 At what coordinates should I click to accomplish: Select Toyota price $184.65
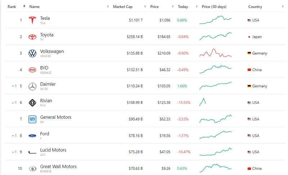coord(164,37)
